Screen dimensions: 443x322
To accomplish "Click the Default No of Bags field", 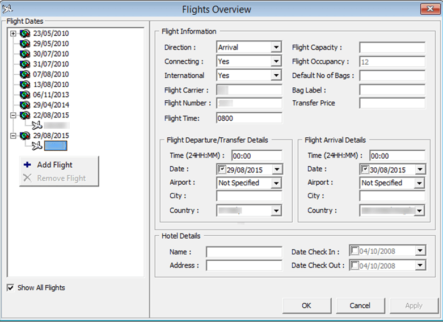I will click(x=392, y=76).
